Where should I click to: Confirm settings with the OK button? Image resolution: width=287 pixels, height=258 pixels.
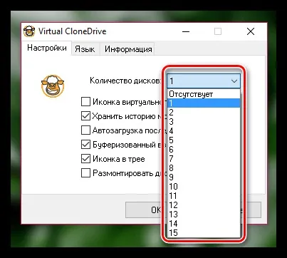point(145,210)
